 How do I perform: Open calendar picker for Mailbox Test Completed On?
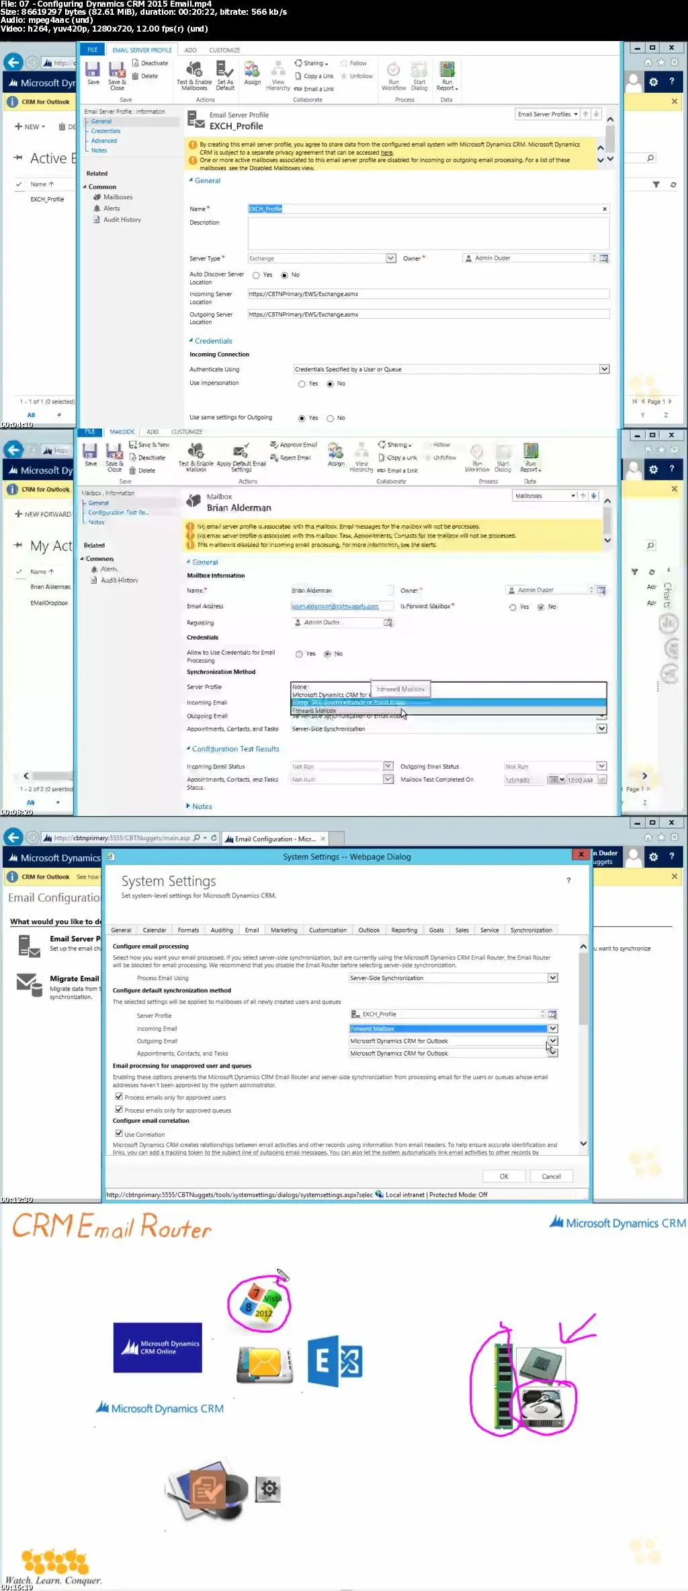(556, 780)
